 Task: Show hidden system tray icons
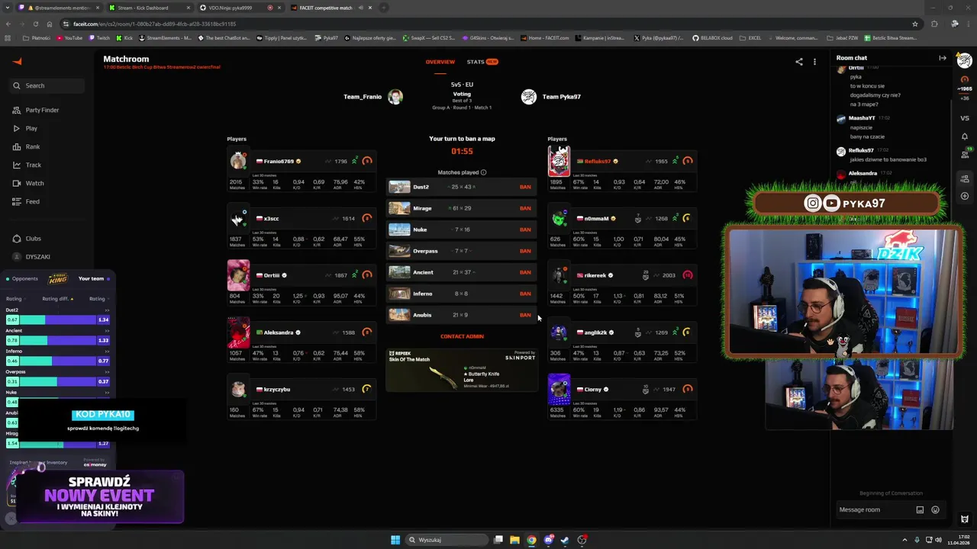tap(905, 540)
